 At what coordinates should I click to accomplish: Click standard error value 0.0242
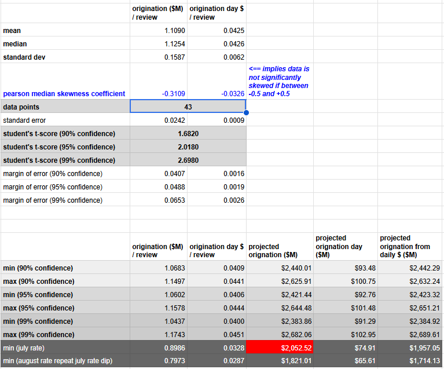174,120
